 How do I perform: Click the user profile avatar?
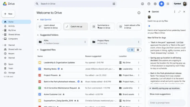click(185, 4)
